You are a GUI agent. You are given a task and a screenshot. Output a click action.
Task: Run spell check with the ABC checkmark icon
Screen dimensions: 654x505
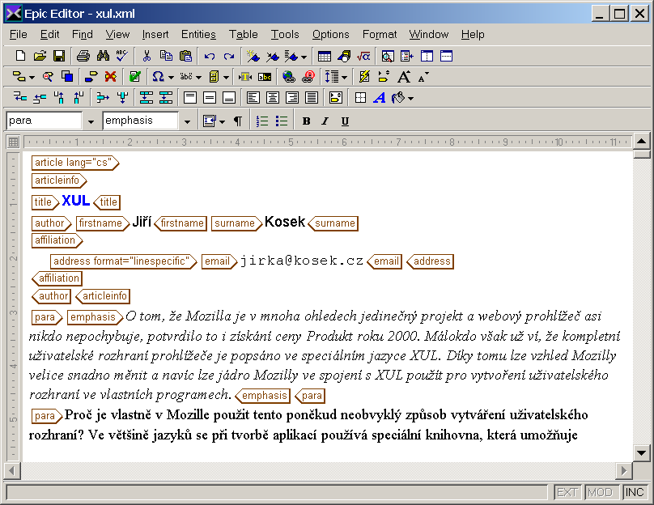point(122,56)
